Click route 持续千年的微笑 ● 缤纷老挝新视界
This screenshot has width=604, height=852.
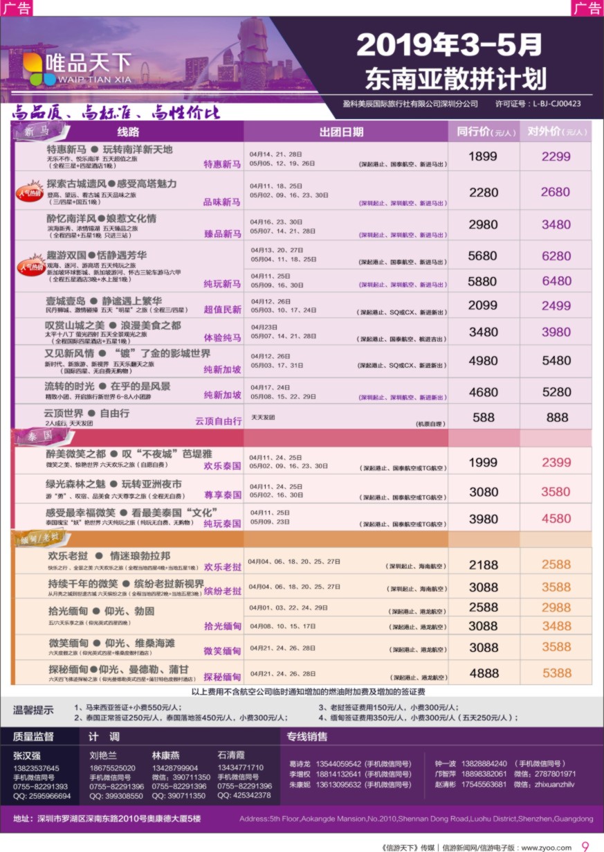point(126,583)
